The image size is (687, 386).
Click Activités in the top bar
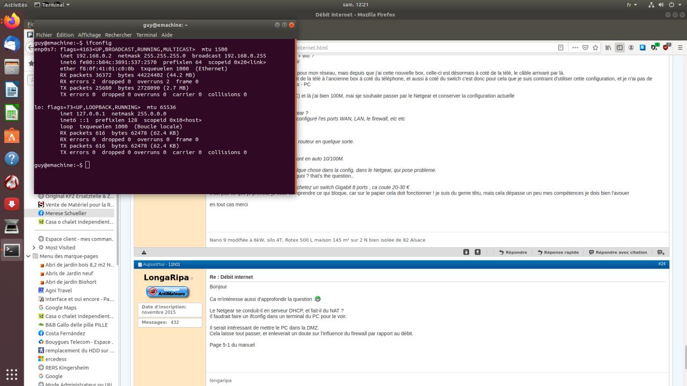coord(16,5)
